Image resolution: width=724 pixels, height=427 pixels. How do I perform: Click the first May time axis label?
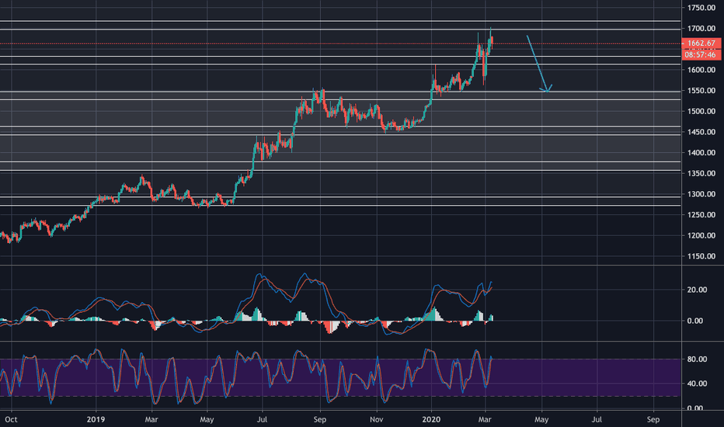point(207,419)
